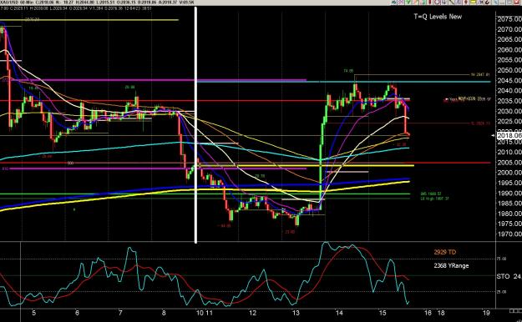Click the black hook-shaped toolbar icon
Screen dimensions: 522x322
[x=487, y=2]
